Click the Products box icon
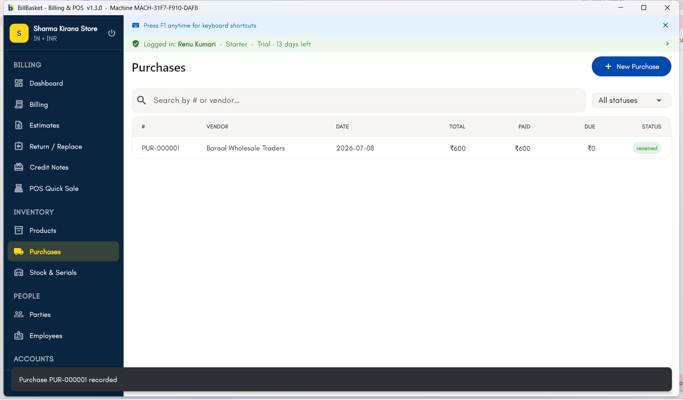Viewport: 683px width, 400px height. click(x=19, y=230)
